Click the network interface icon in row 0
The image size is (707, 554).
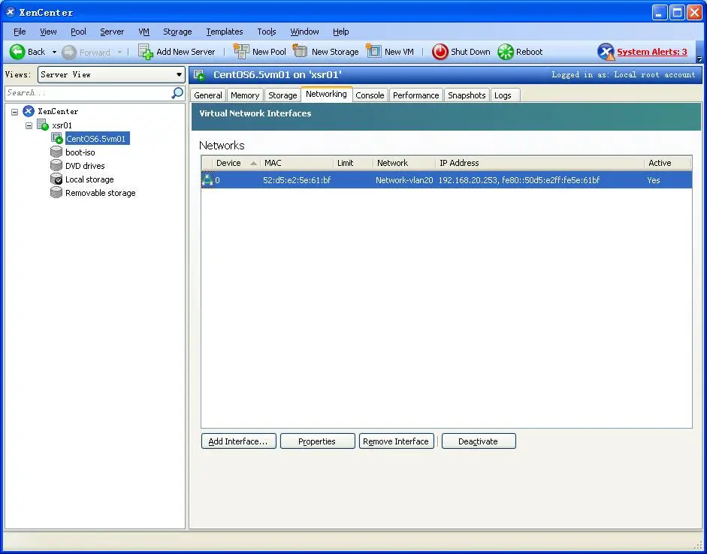[207, 179]
